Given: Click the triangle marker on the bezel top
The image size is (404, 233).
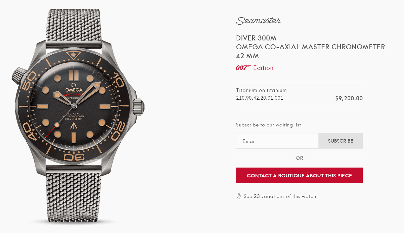Looking at the screenshot, I should 74,56.
